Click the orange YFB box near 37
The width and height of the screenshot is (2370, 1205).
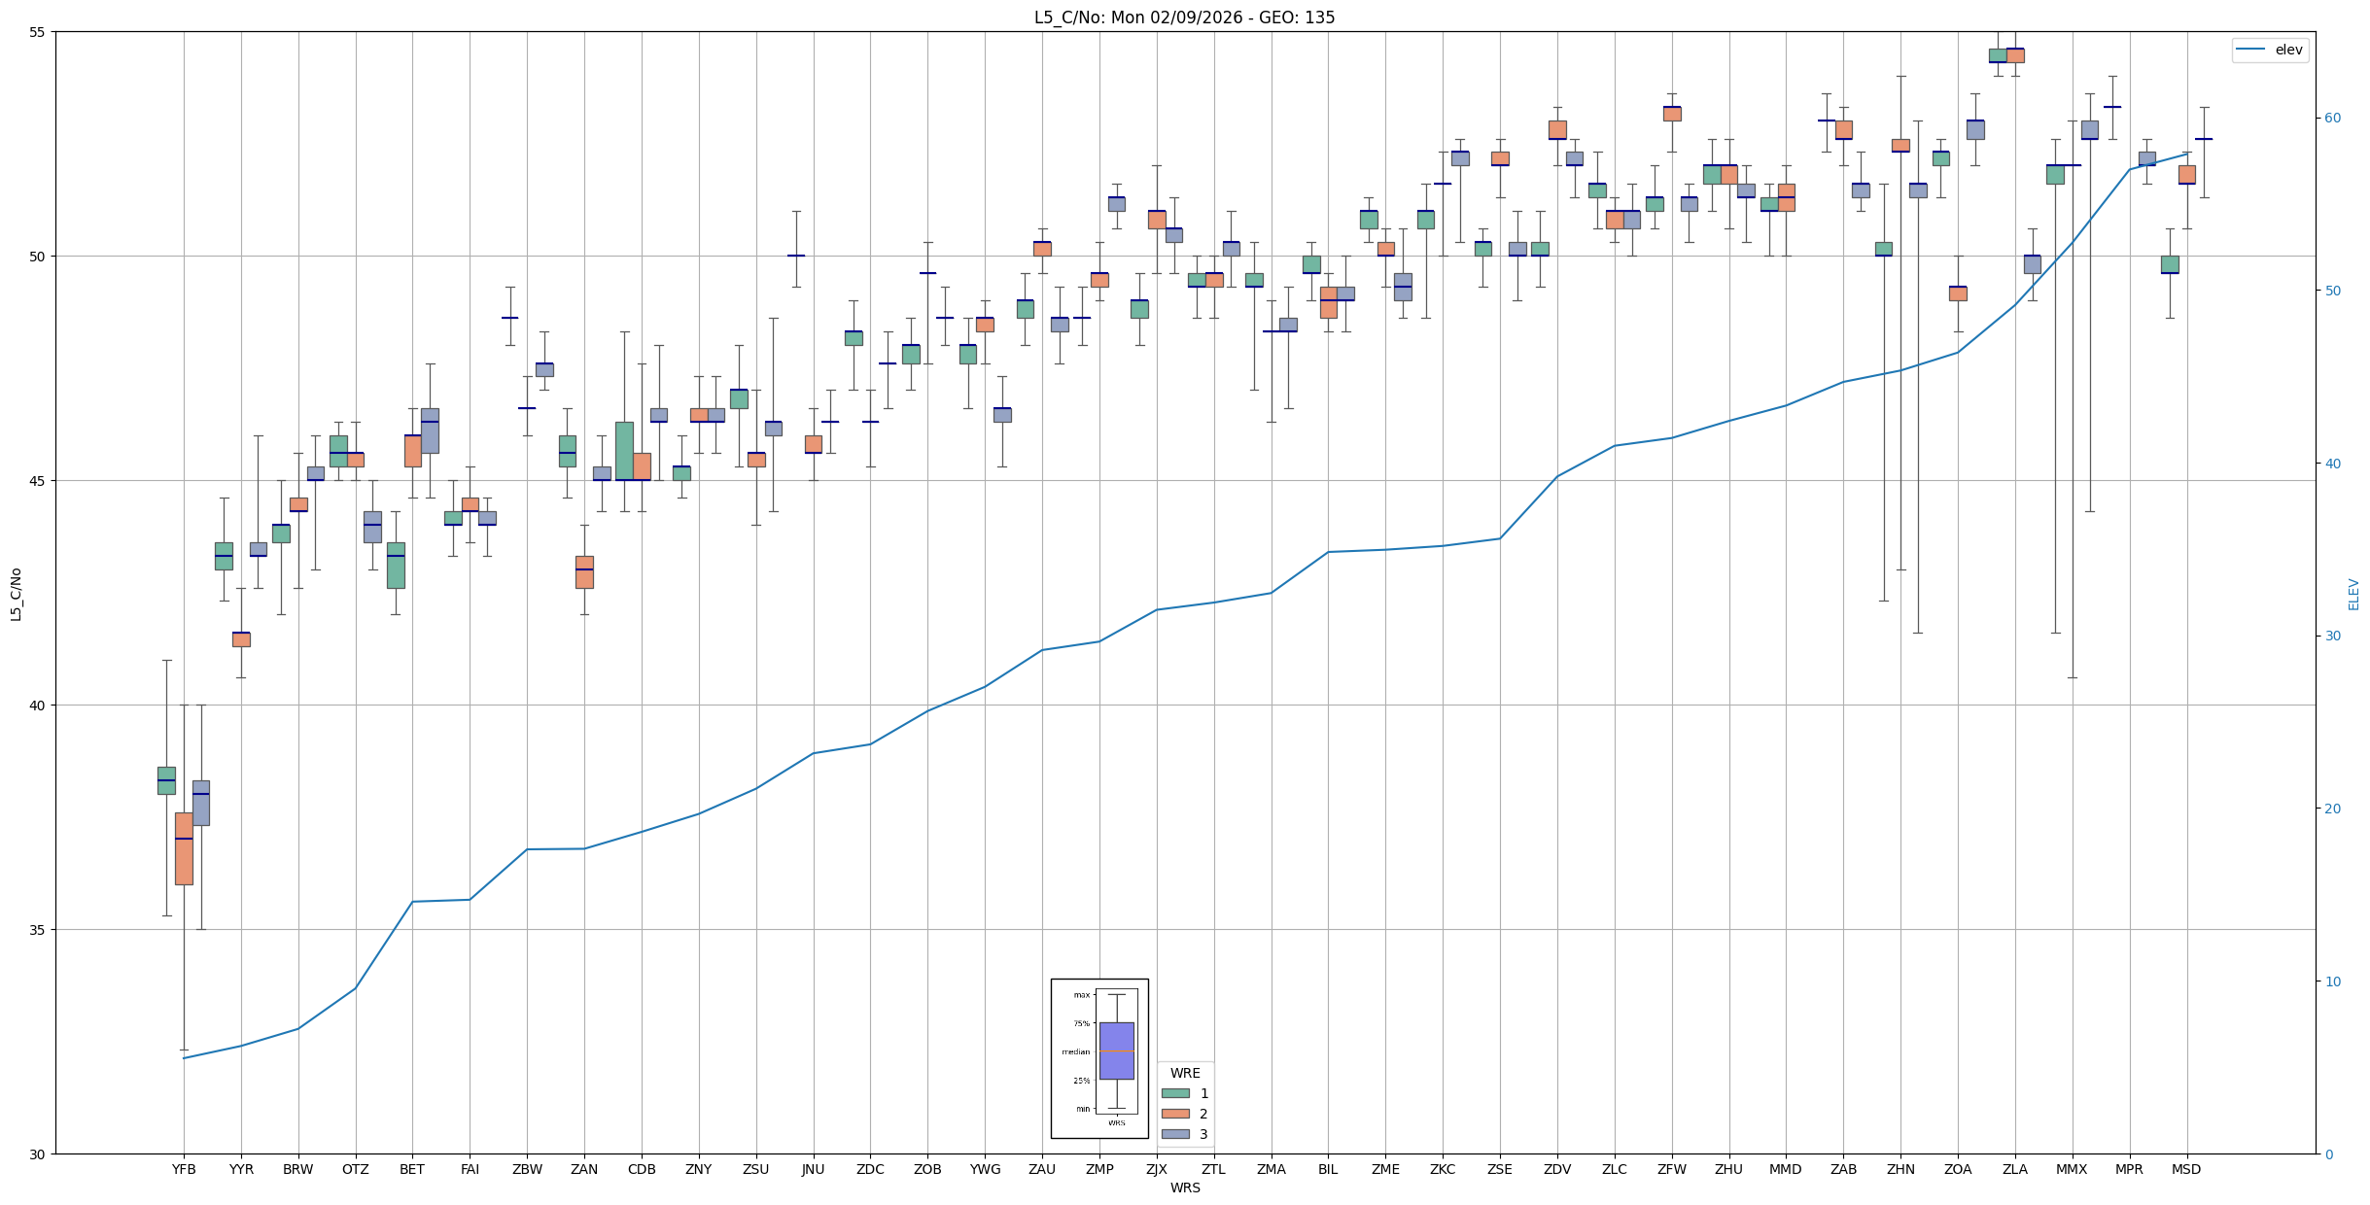click(x=184, y=848)
